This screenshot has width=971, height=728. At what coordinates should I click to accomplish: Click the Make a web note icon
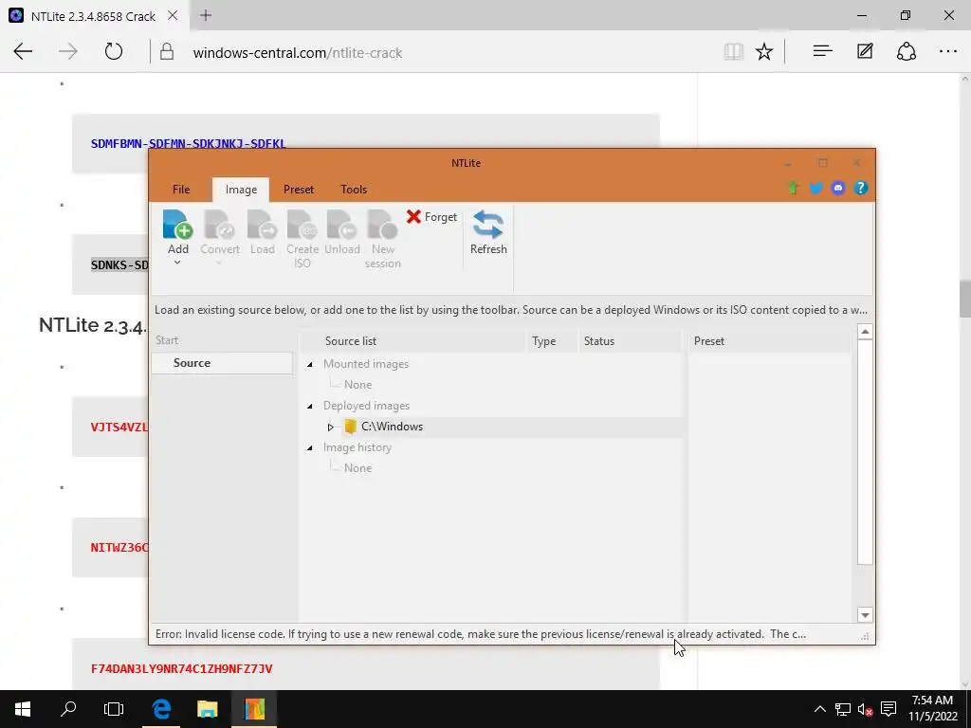[x=865, y=52]
